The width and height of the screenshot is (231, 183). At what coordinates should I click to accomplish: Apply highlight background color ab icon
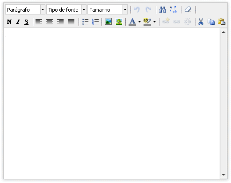(147, 22)
